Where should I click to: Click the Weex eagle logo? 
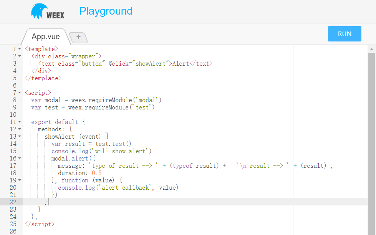pyautogui.click(x=48, y=11)
